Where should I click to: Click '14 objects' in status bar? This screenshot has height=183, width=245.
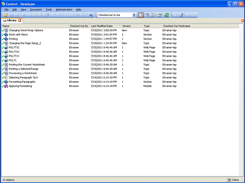click(x=8, y=180)
